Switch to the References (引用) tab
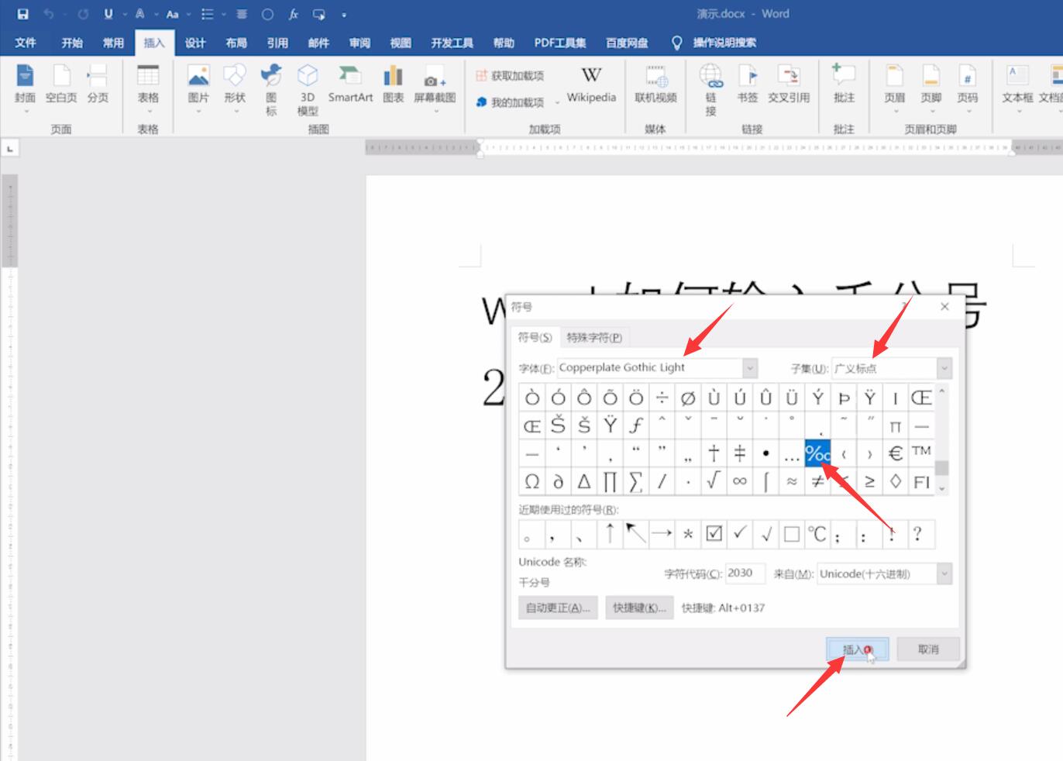1063x761 pixels. [x=277, y=43]
